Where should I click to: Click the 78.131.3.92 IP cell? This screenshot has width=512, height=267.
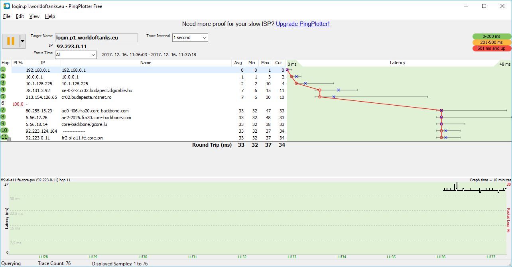tap(38, 90)
